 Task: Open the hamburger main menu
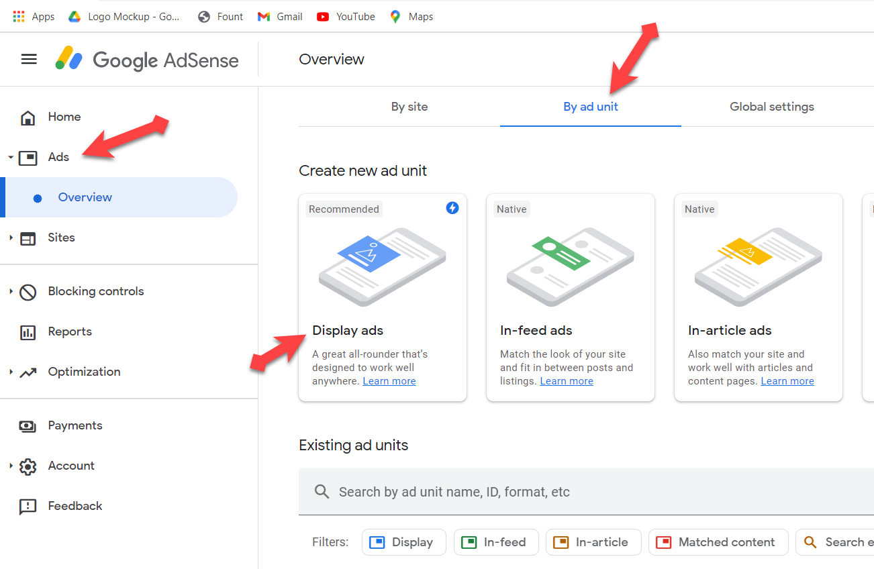(x=29, y=59)
